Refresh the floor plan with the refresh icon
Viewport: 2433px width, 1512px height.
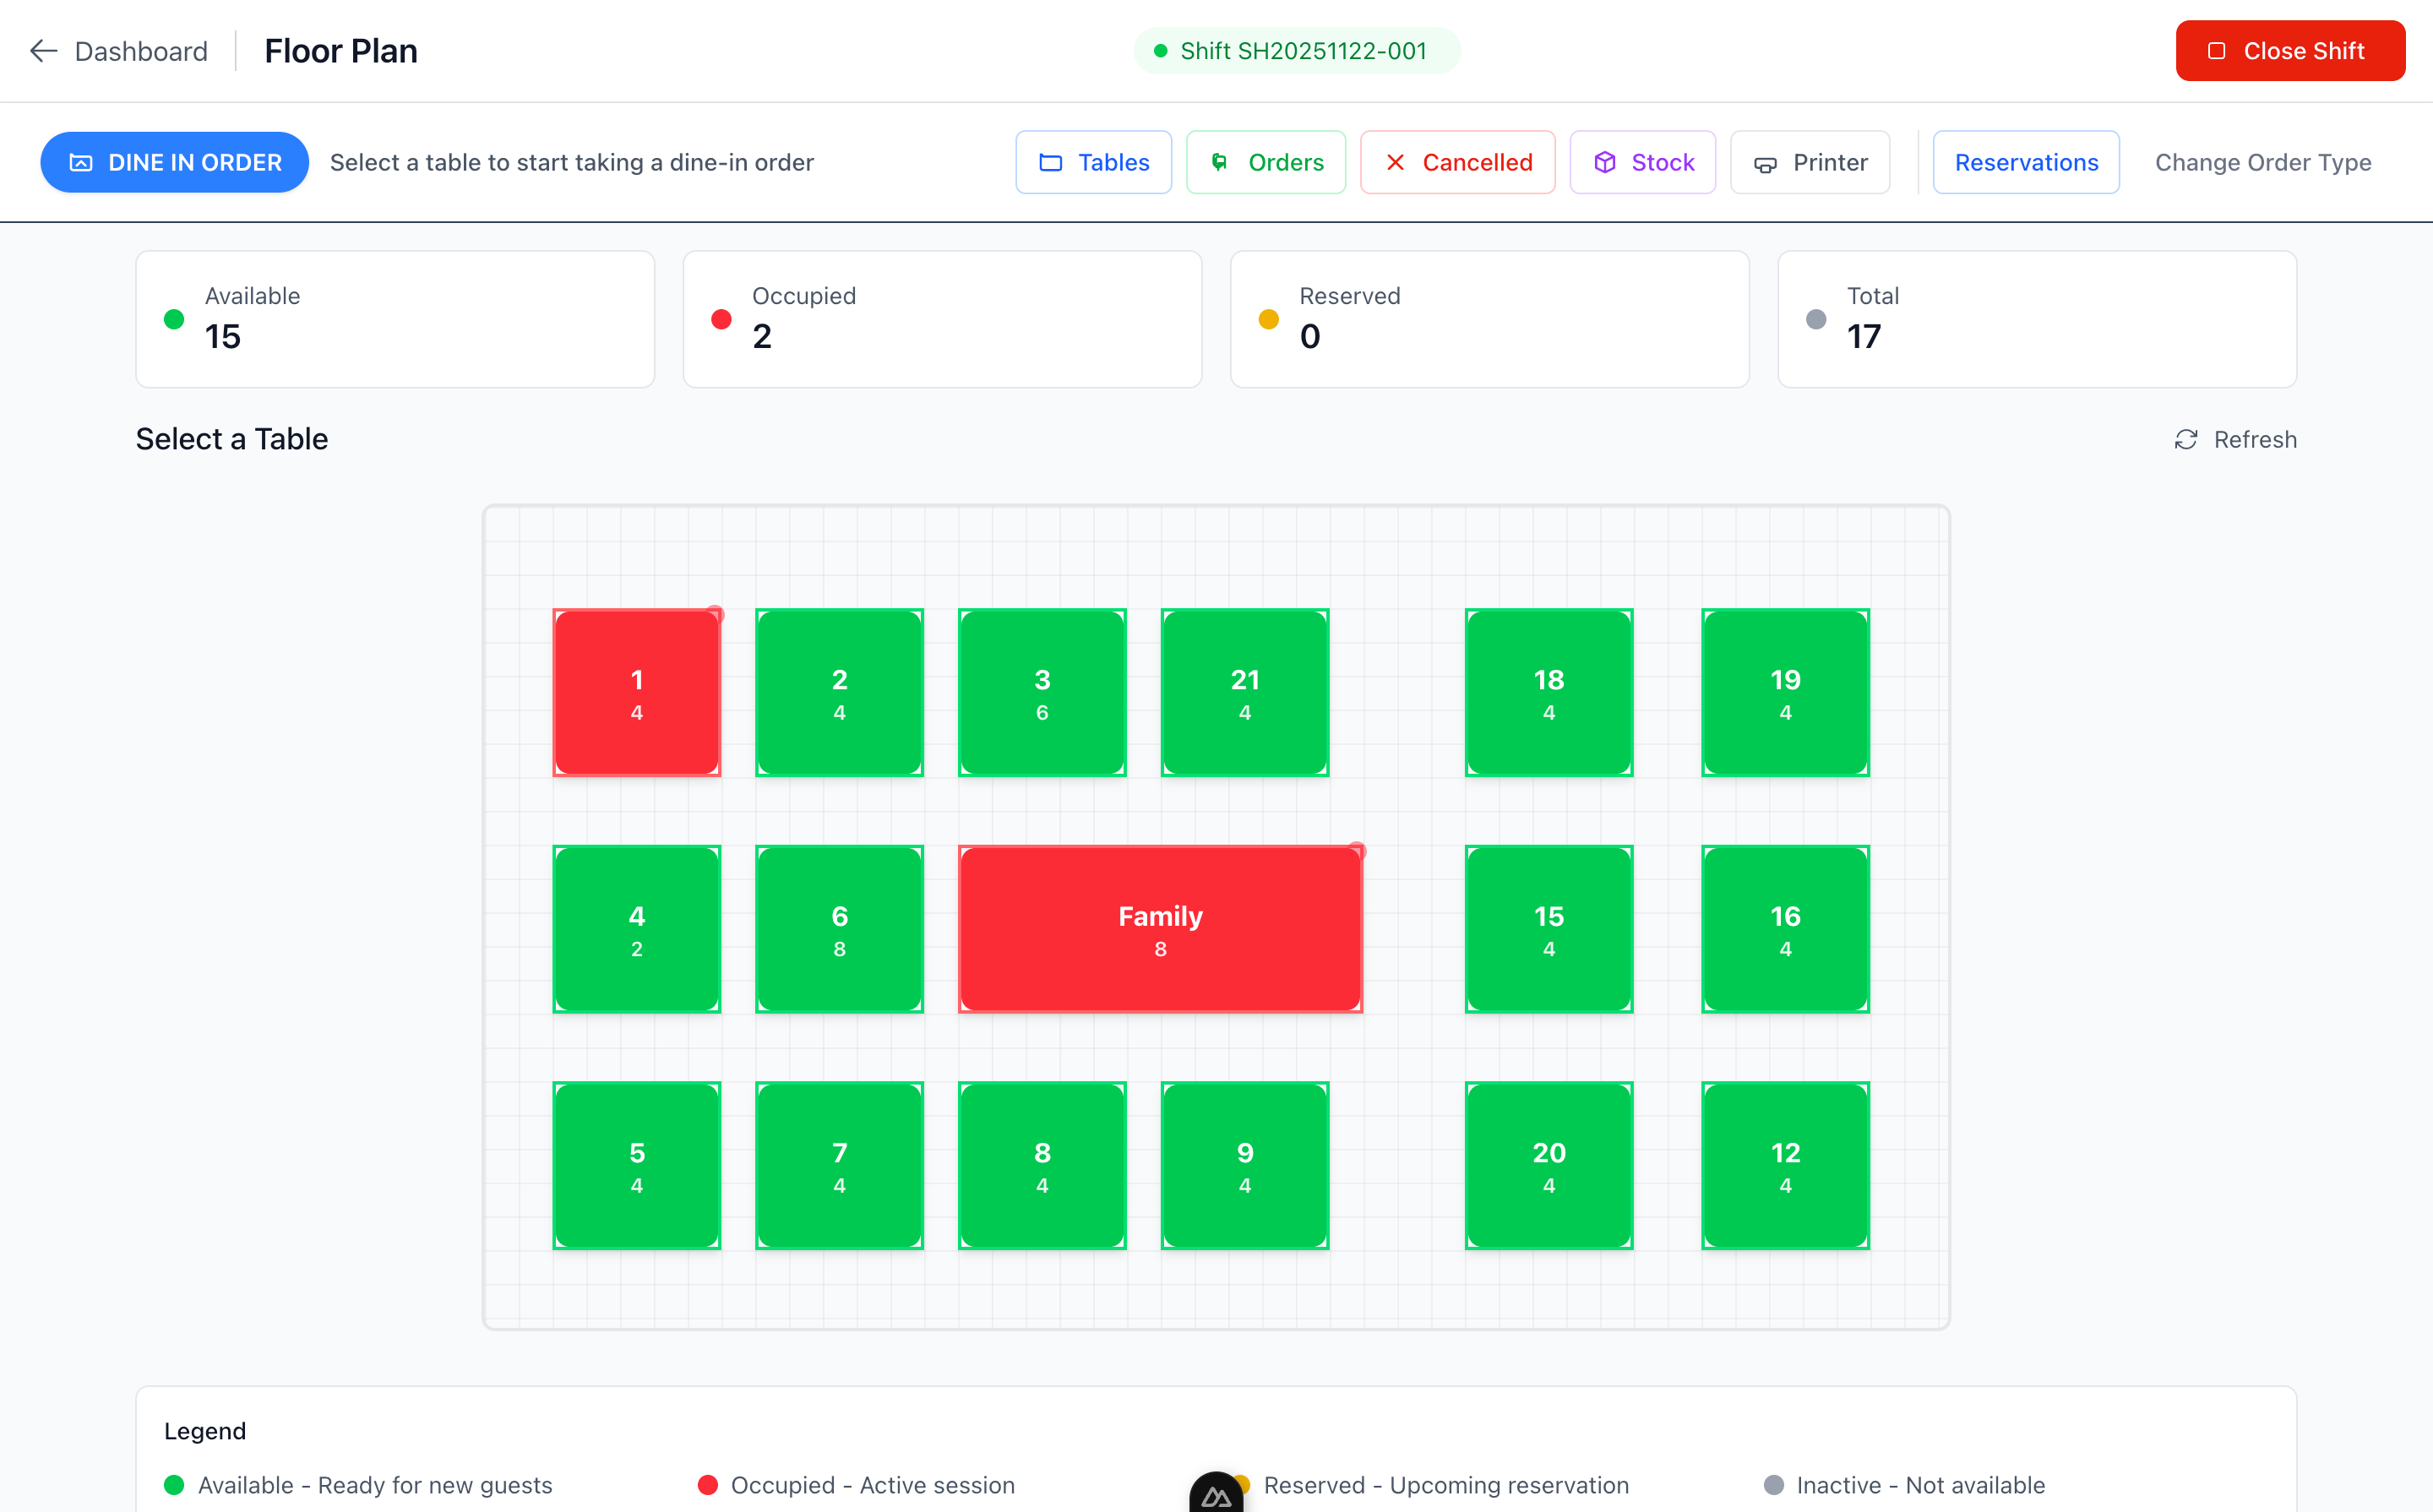(x=2186, y=439)
